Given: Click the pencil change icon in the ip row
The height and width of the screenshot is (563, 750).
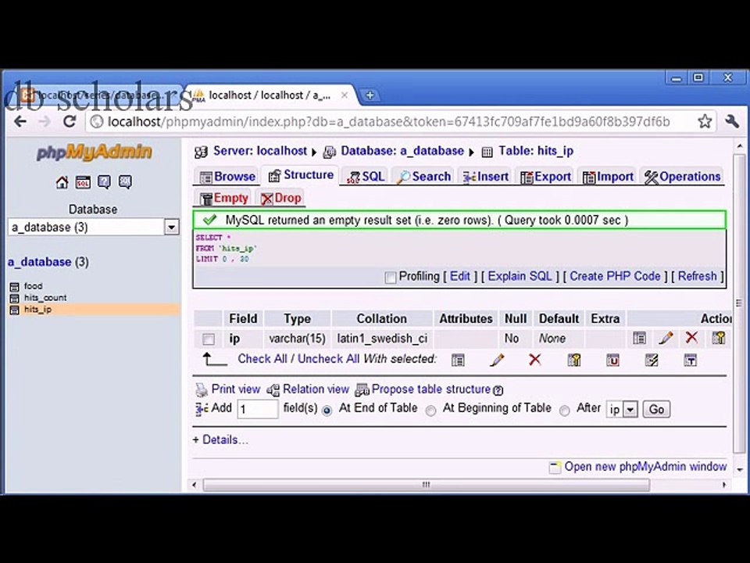Looking at the screenshot, I should pyautogui.click(x=666, y=339).
